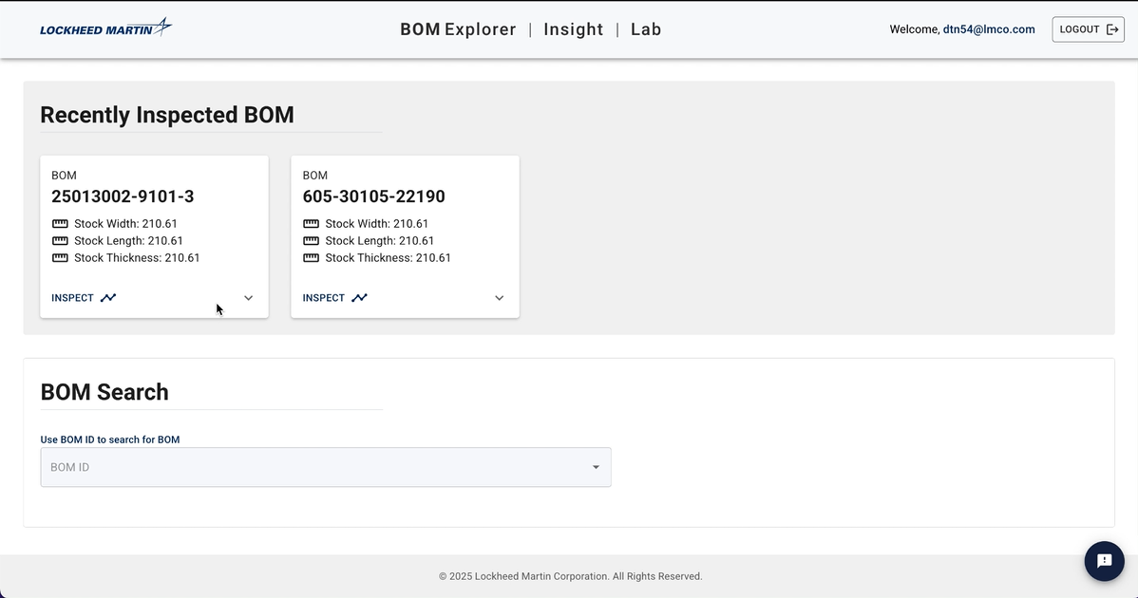
Task: Click the Stock Length ruler icon in 25013002-9101-3
Action: (60, 241)
